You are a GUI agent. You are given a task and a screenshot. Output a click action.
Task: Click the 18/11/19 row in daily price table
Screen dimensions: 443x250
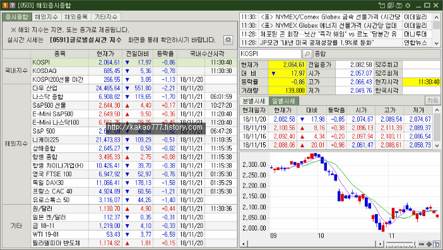[x=336, y=128]
